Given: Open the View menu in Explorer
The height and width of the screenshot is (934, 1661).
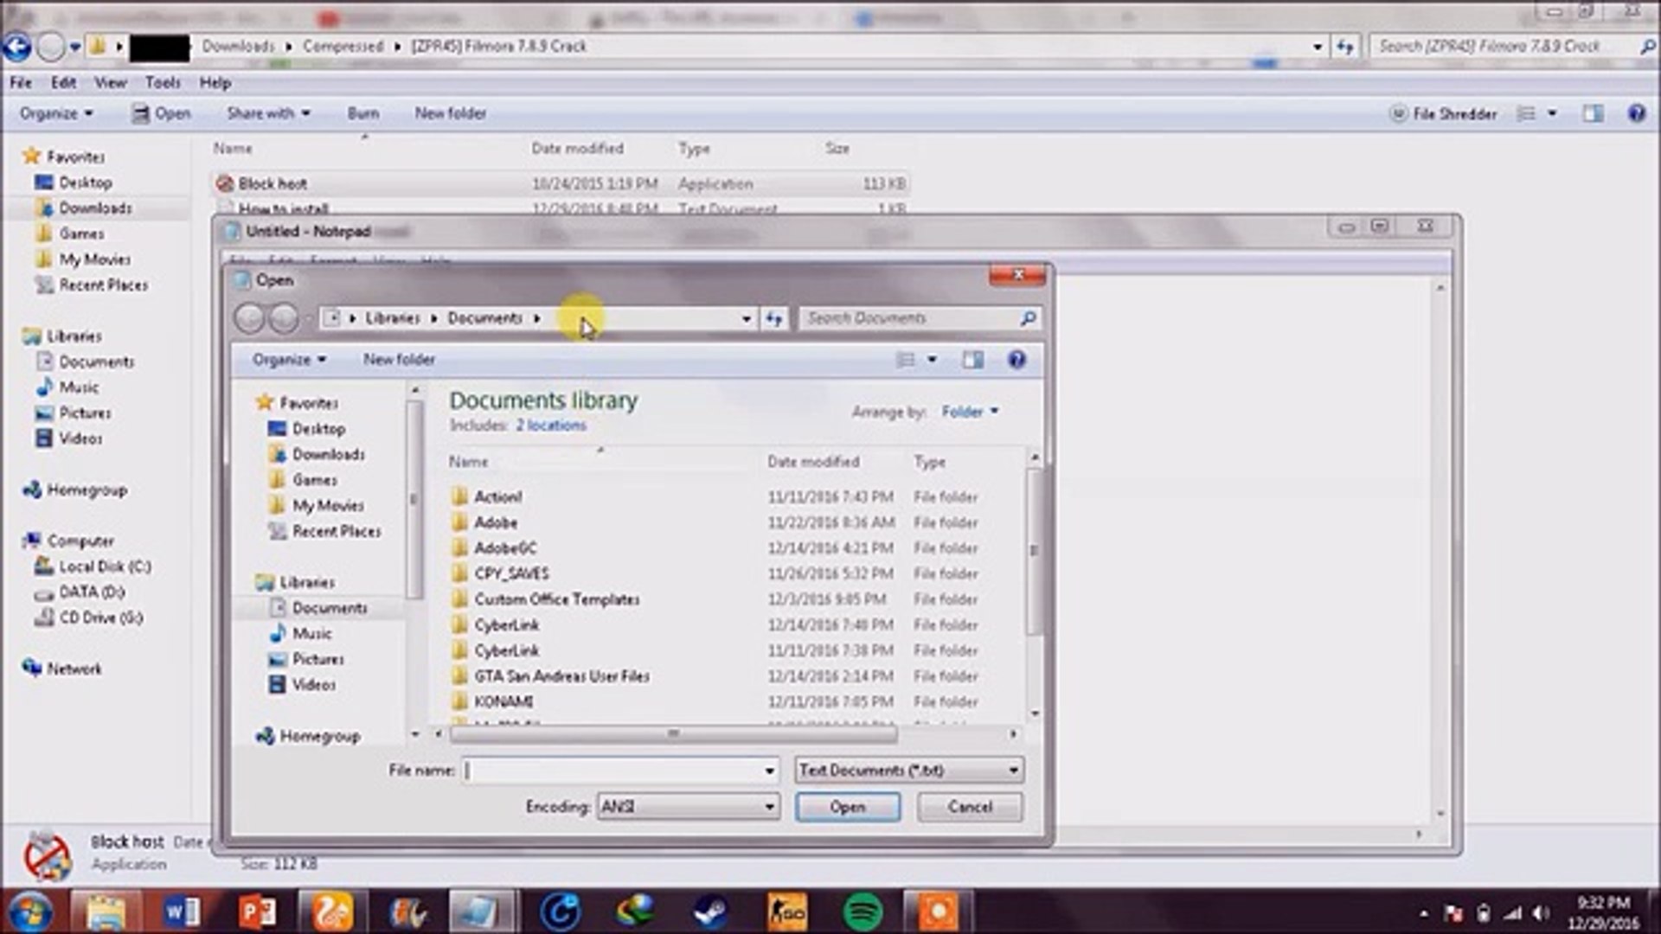Looking at the screenshot, I should pos(111,83).
